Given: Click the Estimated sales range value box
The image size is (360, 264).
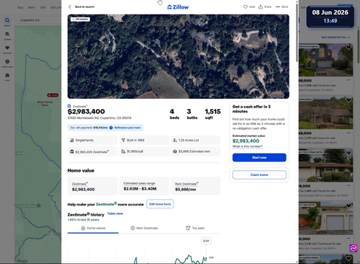Looking at the screenshot, I should click(144, 186).
